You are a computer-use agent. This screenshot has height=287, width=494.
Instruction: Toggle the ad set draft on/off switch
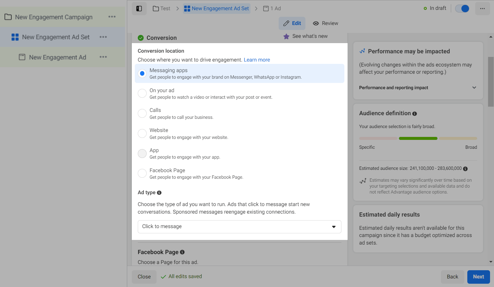tap(462, 9)
